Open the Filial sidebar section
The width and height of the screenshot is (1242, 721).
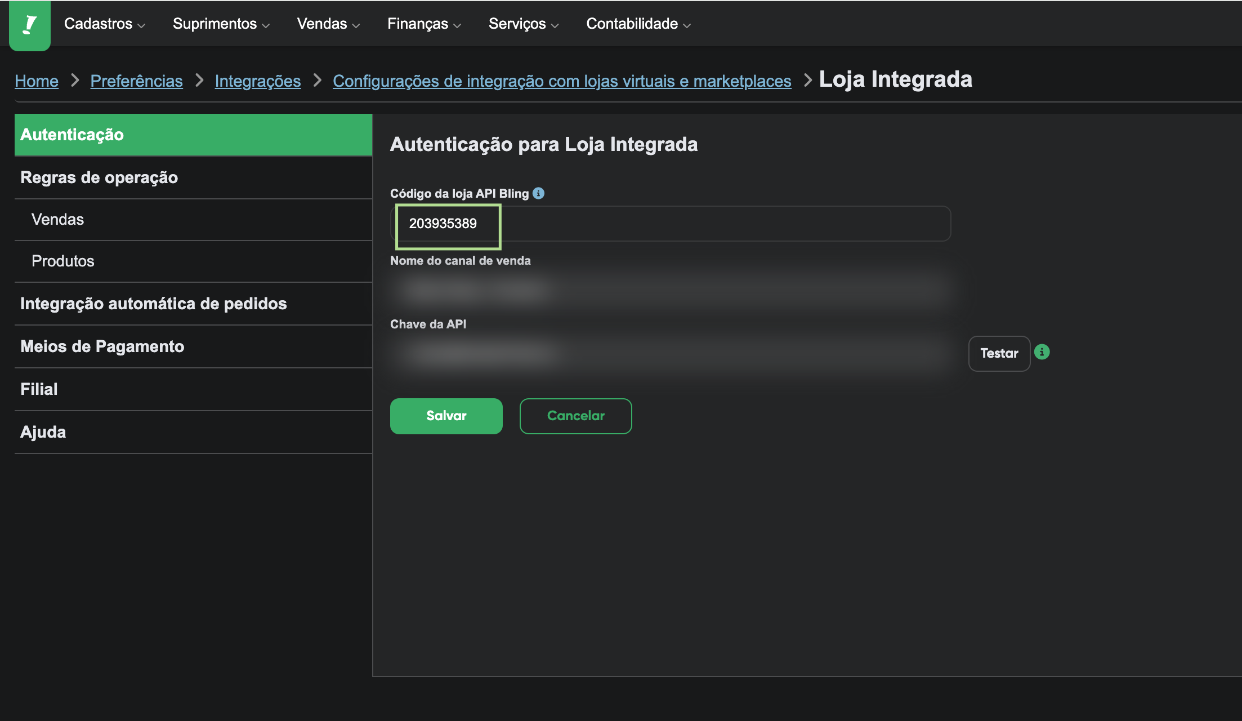coord(193,389)
